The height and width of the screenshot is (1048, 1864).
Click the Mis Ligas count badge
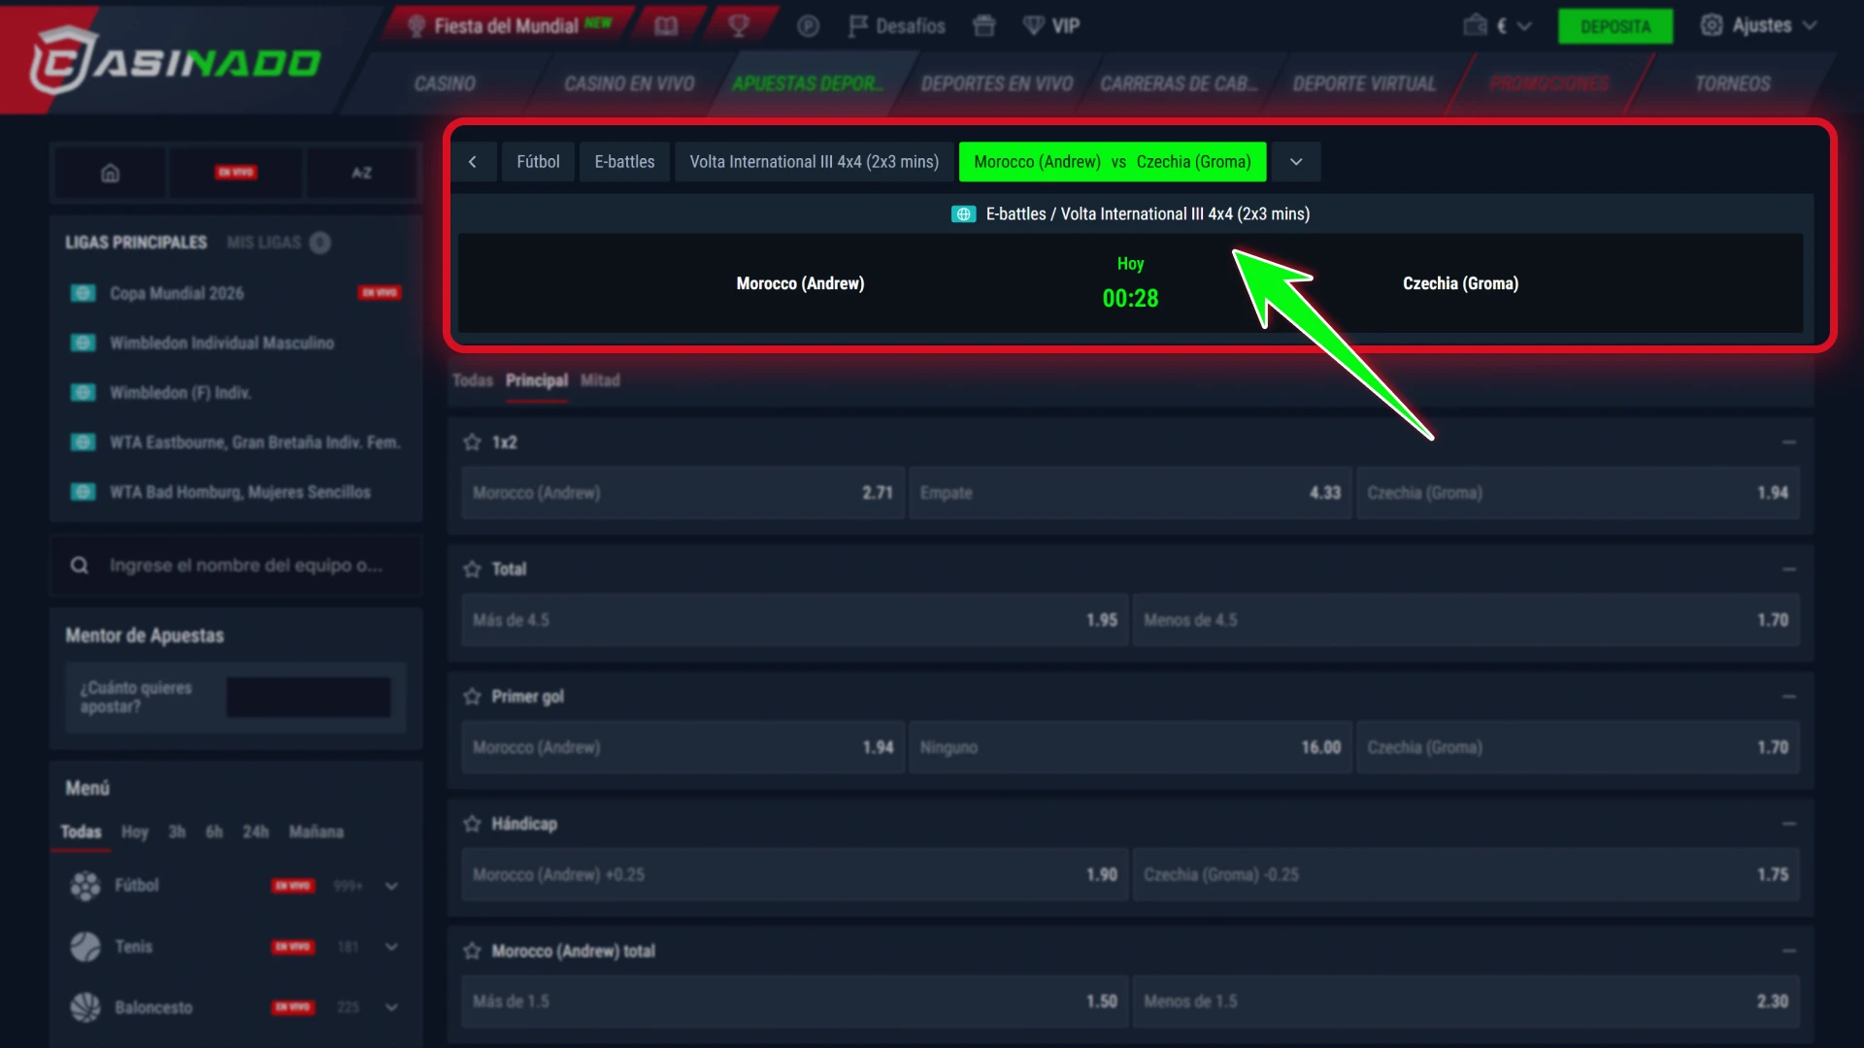[320, 243]
